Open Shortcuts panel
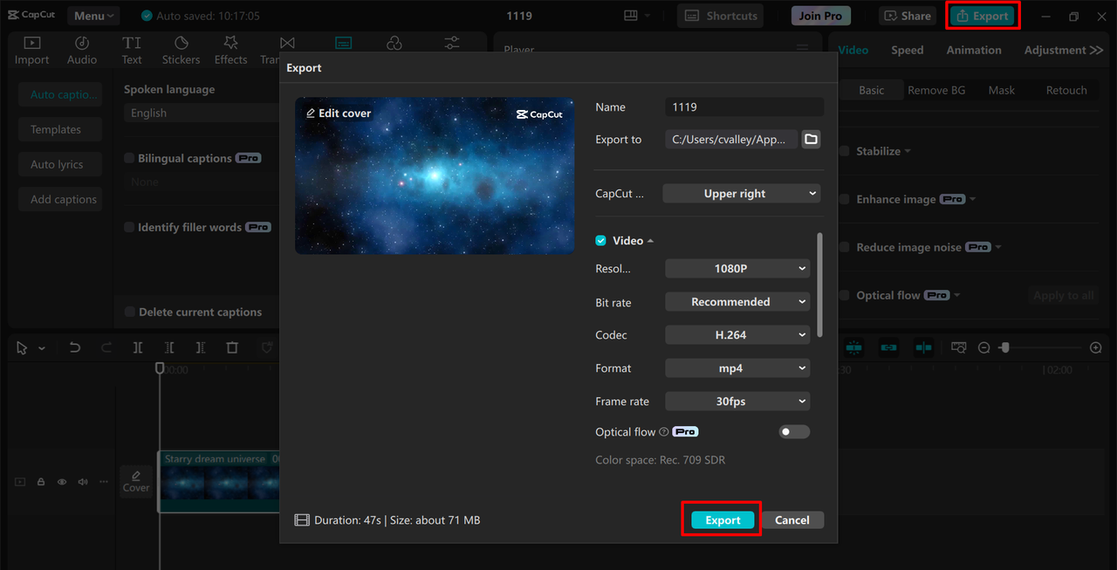The image size is (1117, 570). coord(721,16)
